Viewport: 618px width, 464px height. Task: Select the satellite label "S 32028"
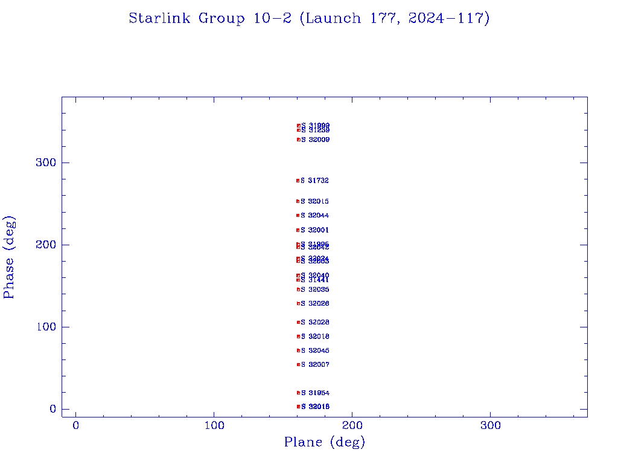pyautogui.click(x=315, y=323)
